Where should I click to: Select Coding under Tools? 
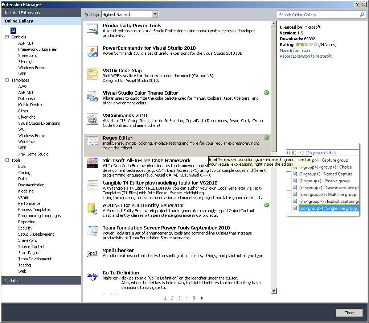click(x=24, y=173)
